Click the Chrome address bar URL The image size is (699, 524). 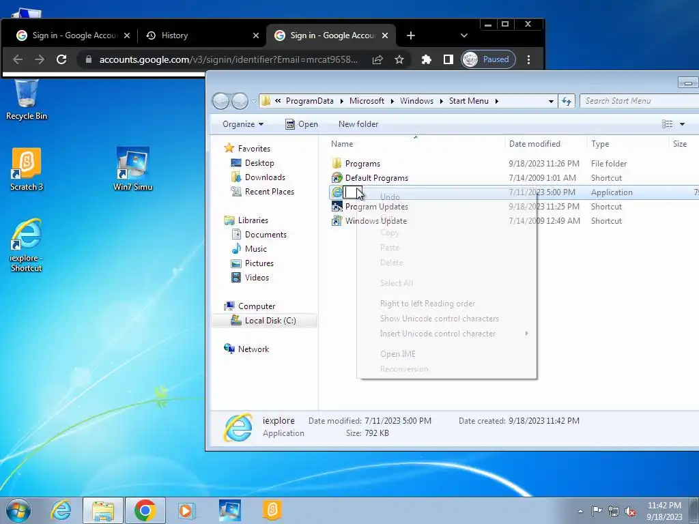point(228,59)
